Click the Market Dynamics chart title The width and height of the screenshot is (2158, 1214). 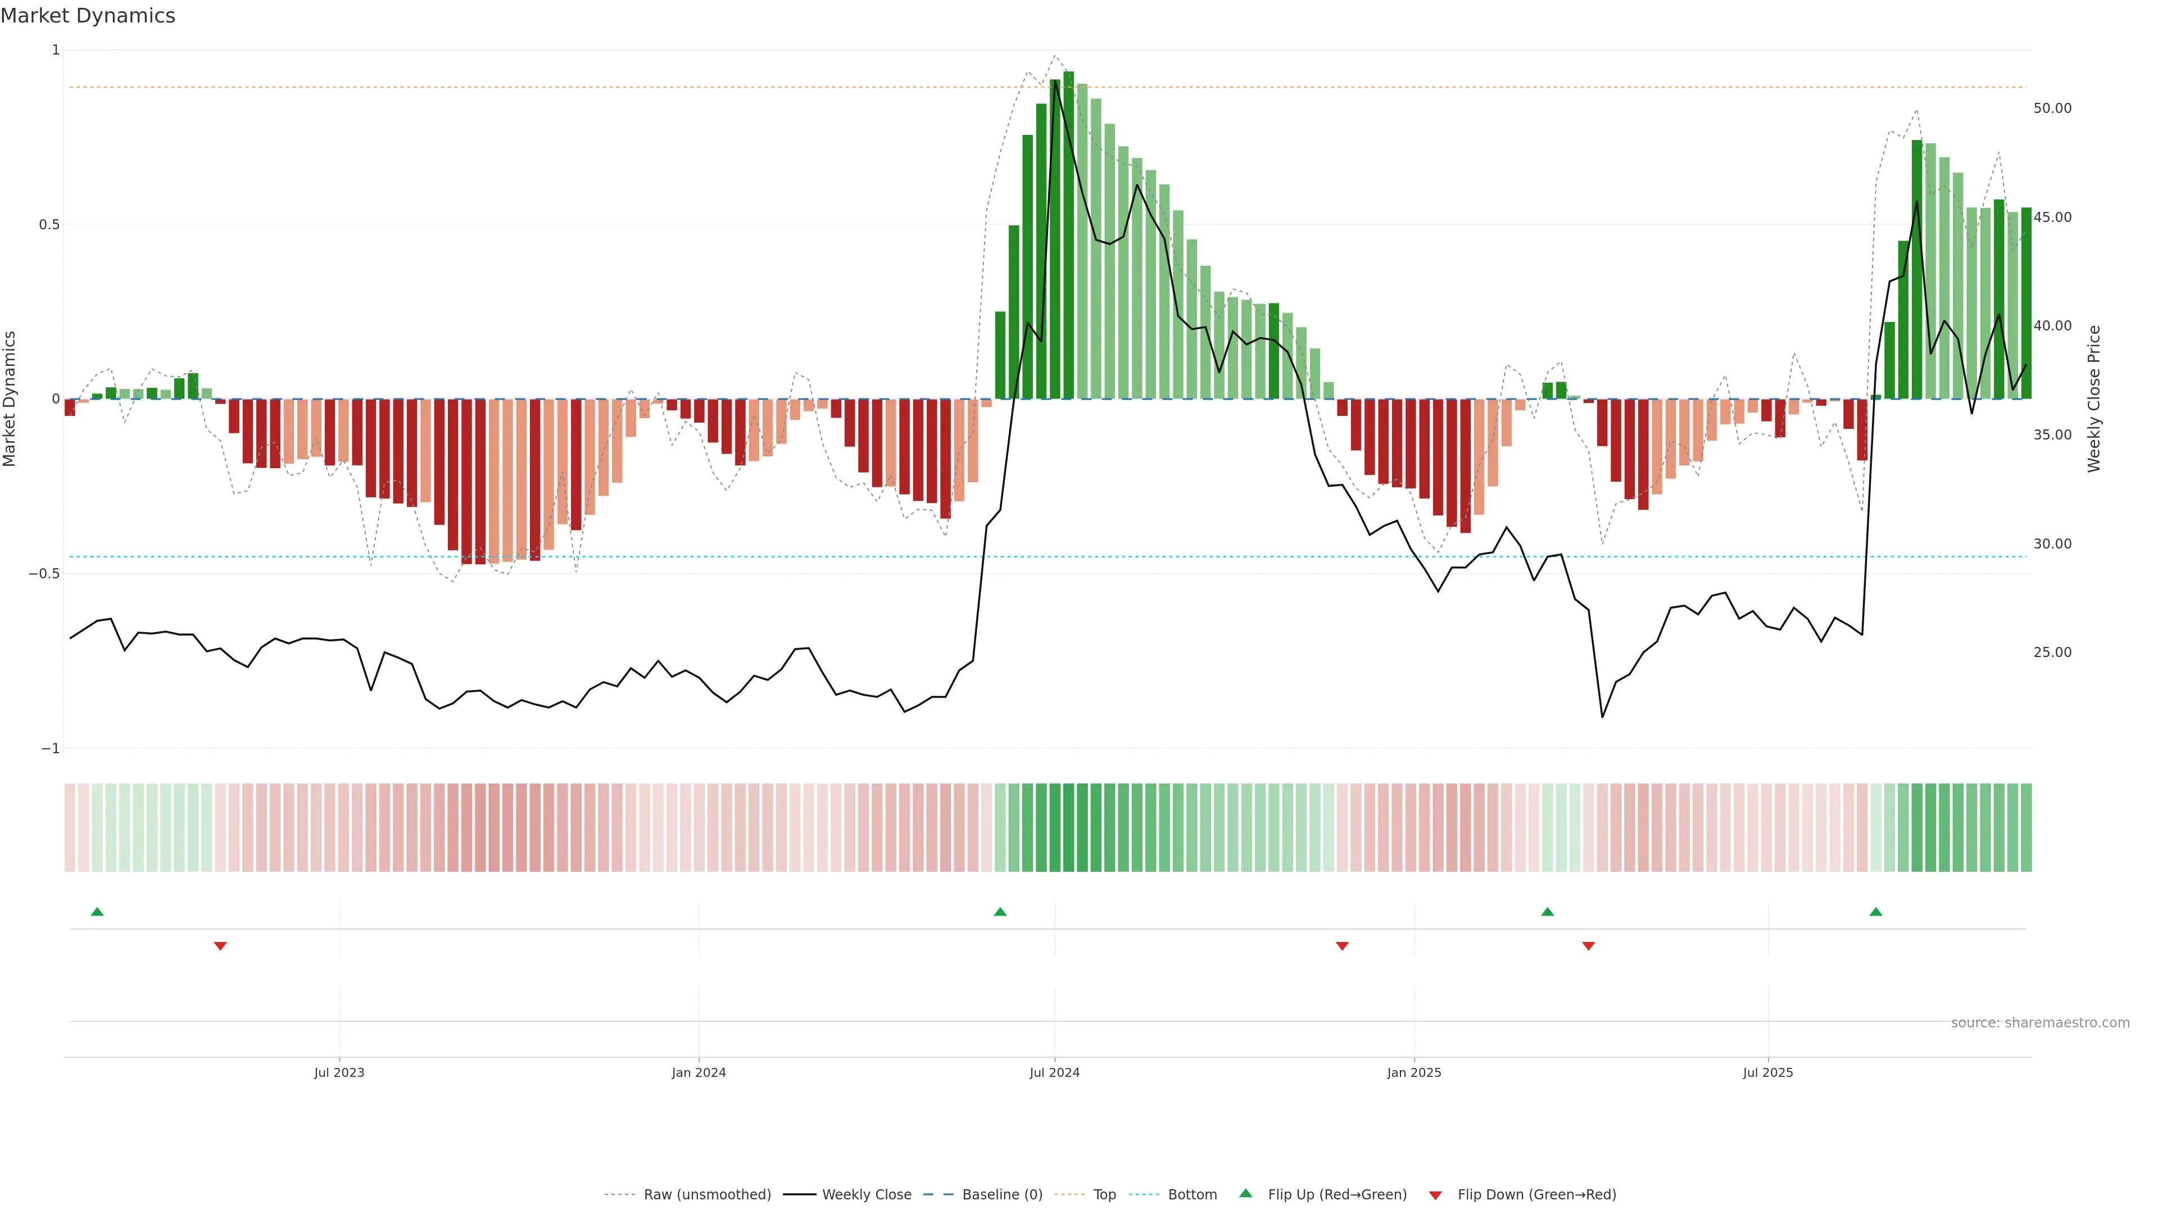[x=88, y=16]
